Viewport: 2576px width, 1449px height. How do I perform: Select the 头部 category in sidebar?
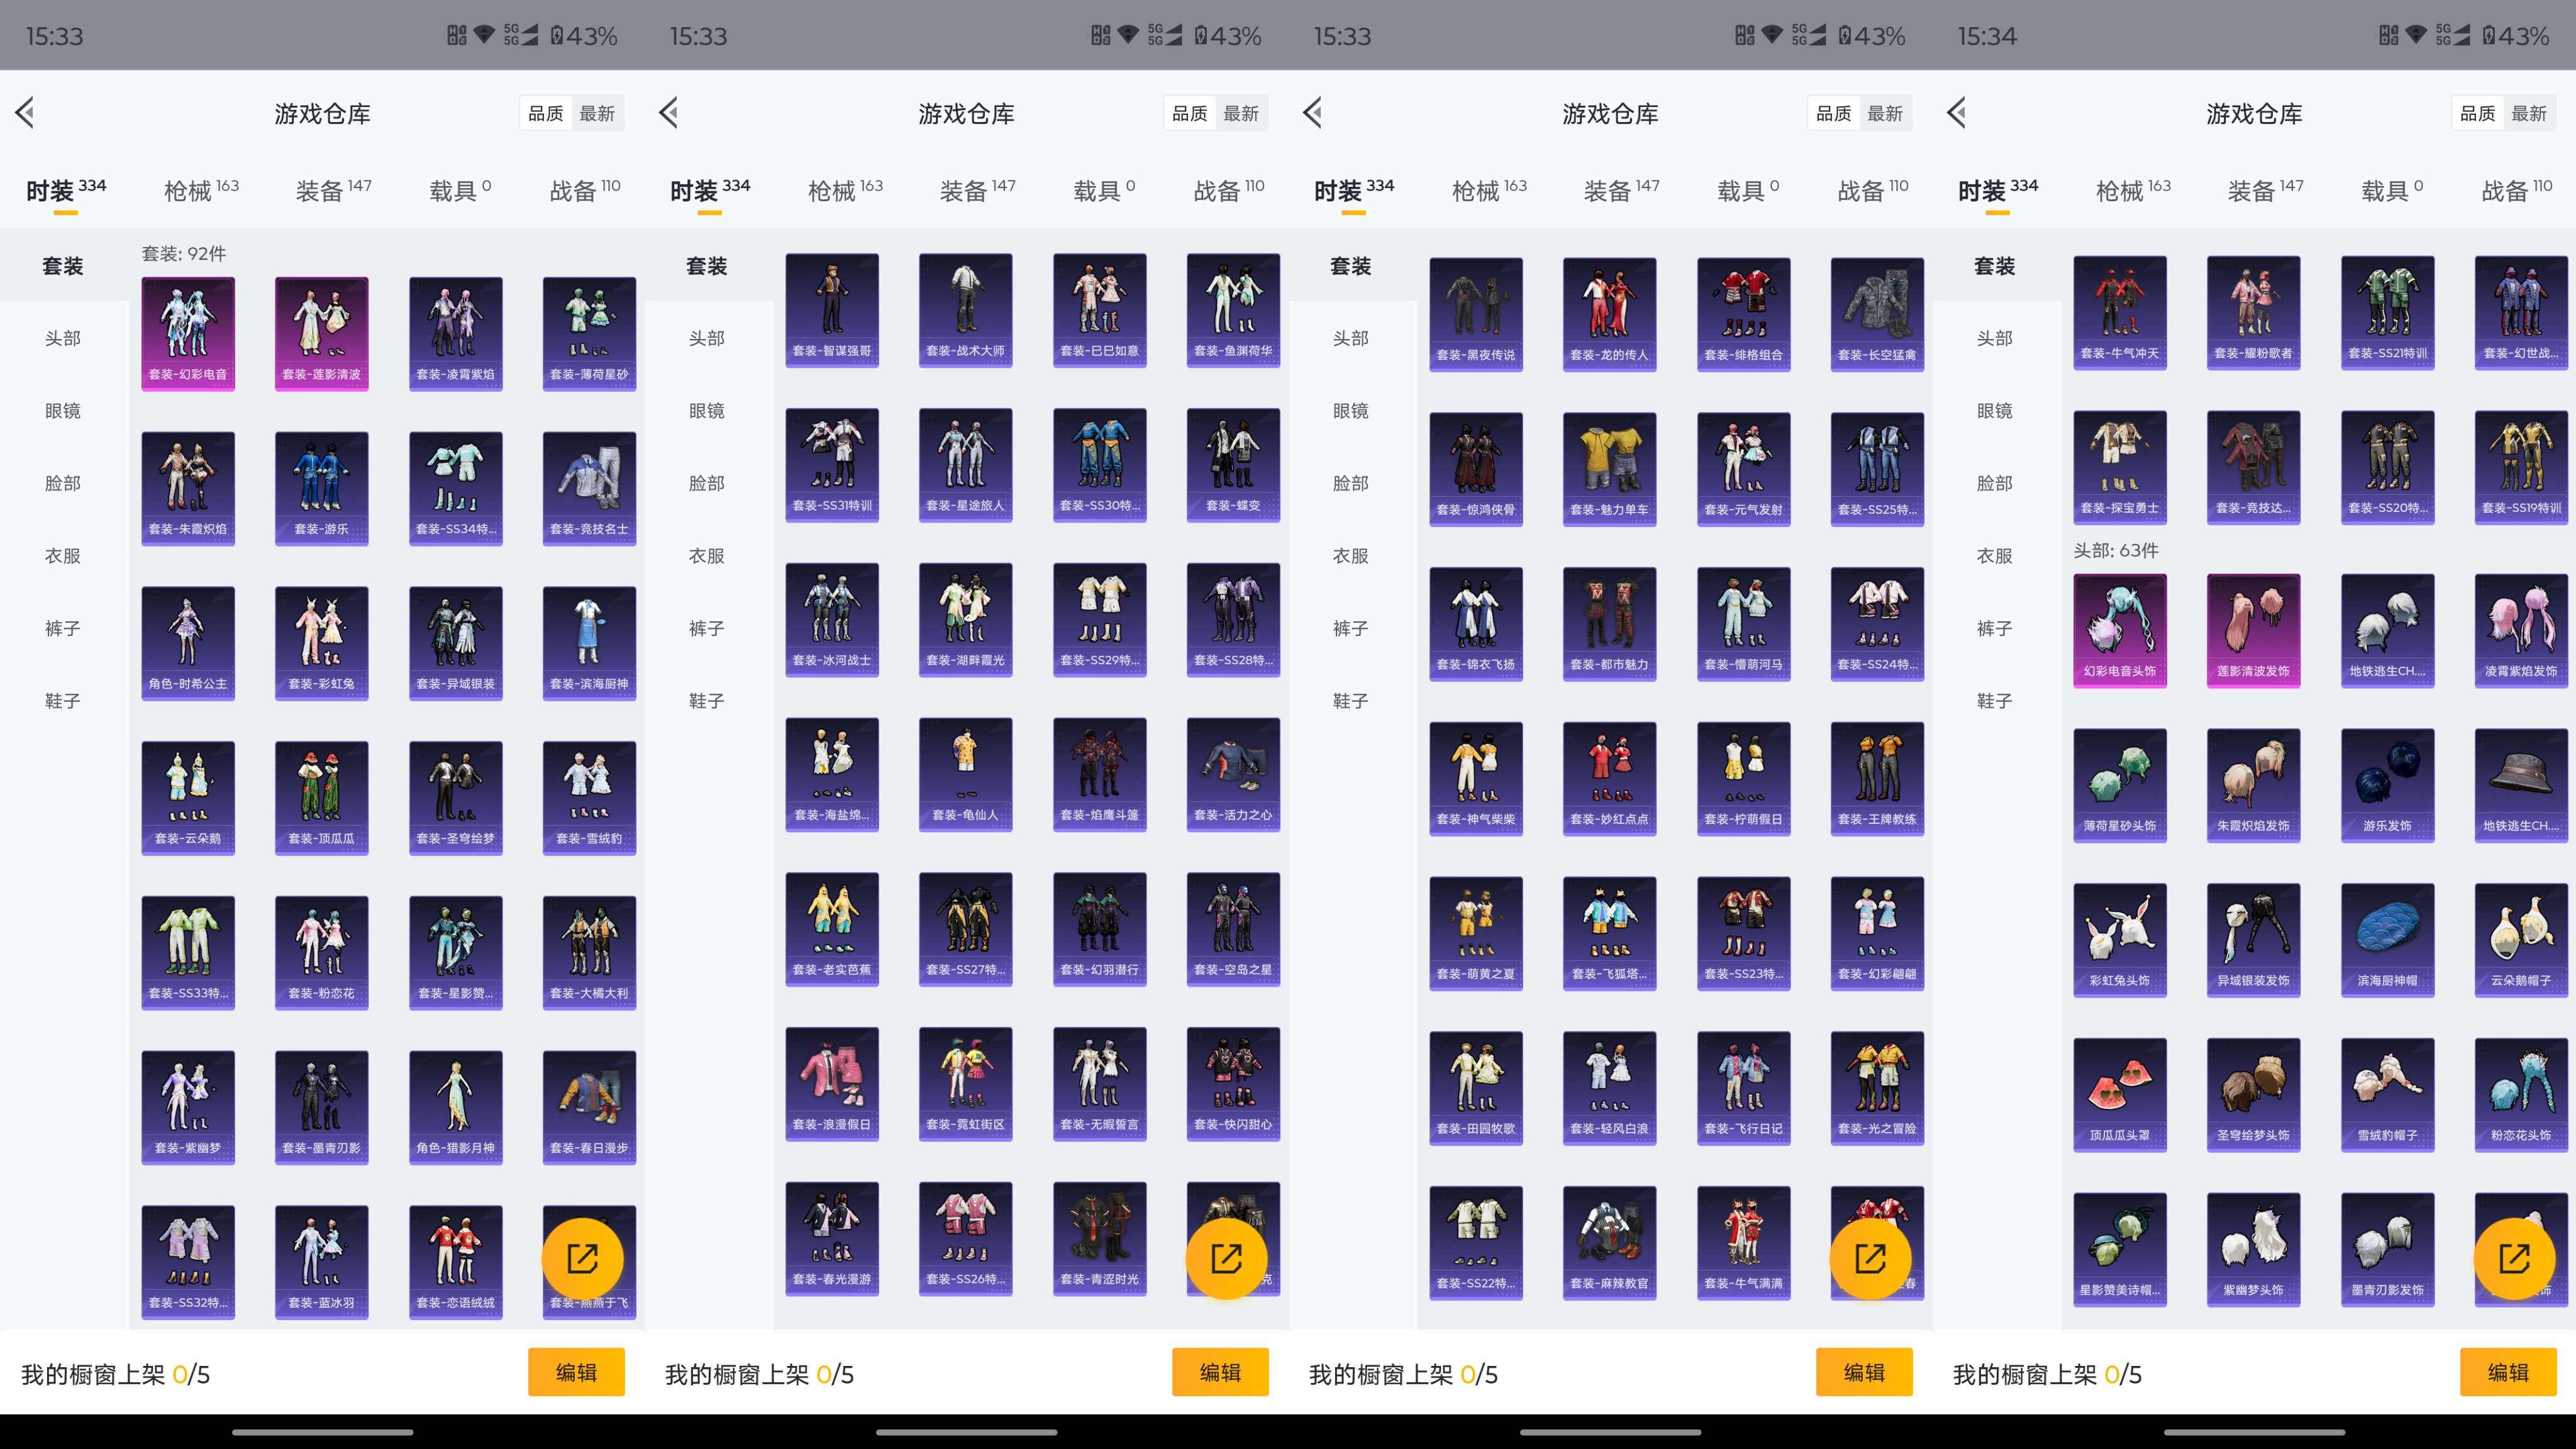point(61,338)
